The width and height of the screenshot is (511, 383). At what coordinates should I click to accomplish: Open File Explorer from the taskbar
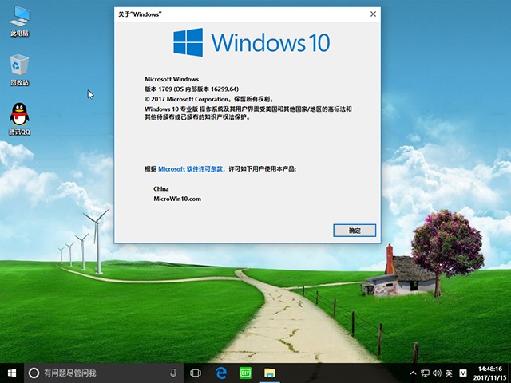point(270,373)
